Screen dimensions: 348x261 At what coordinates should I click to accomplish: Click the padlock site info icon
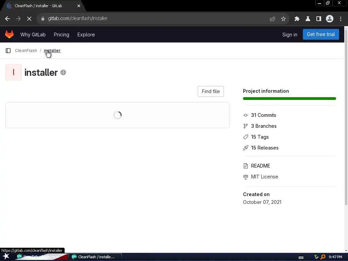click(x=42, y=19)
